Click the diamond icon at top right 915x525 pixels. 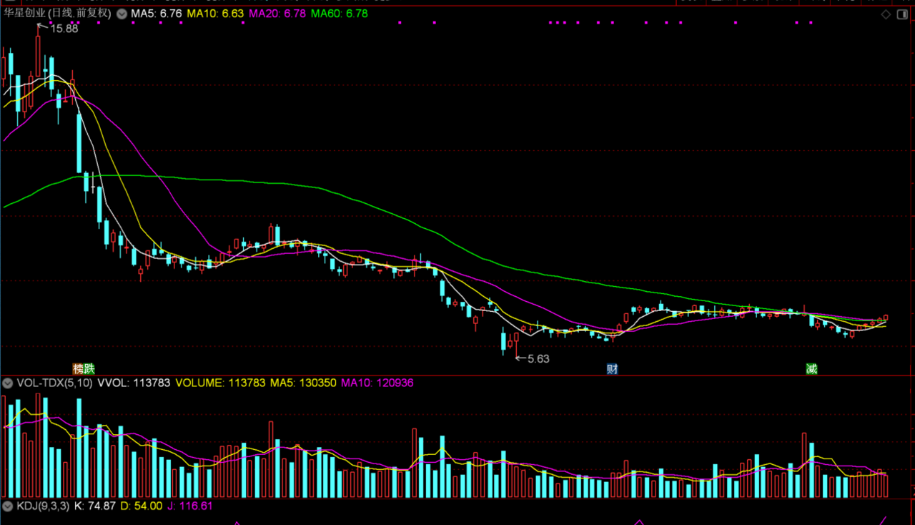(886, 14)
